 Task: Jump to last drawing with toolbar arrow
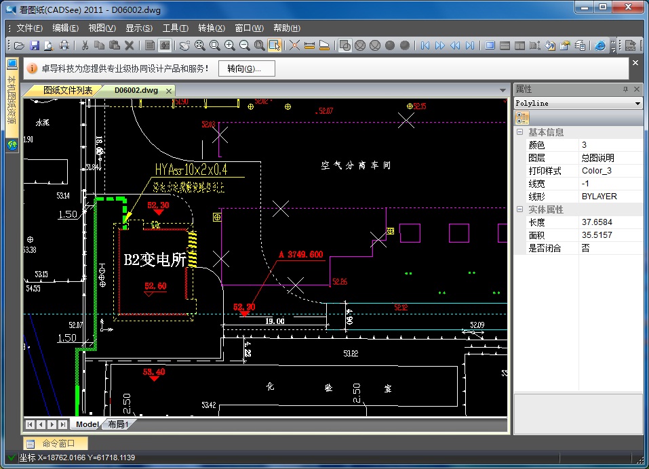point(470,45)
